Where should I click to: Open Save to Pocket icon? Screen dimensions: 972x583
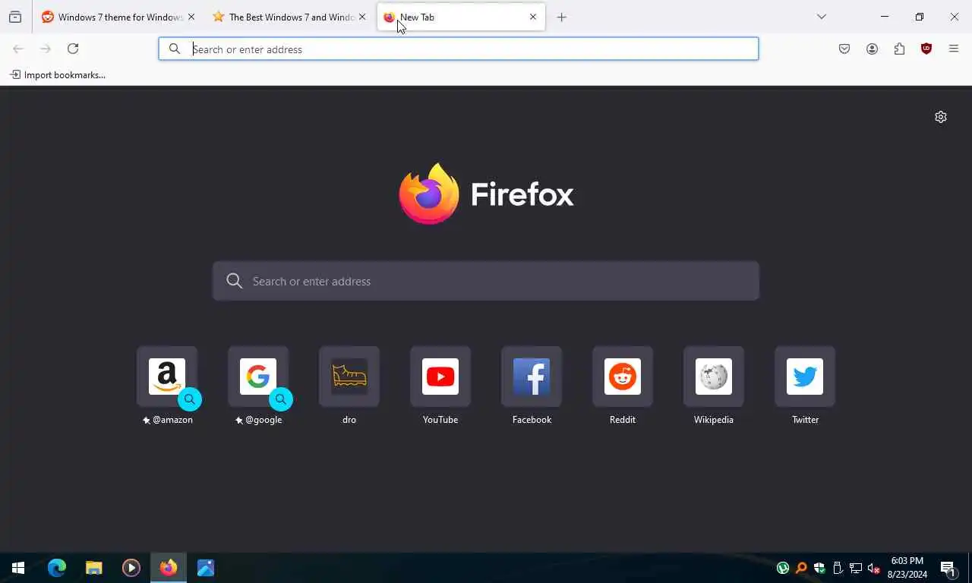[844, 49]
